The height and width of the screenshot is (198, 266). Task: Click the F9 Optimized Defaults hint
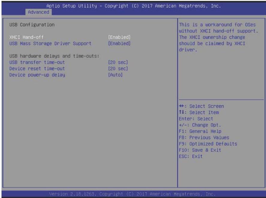208,144
